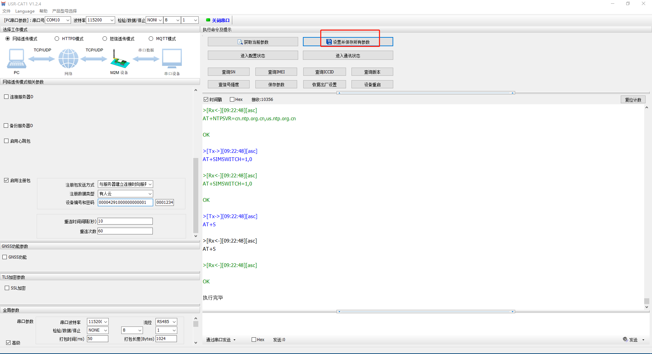
Task: Open the Language menu
Action: click(x=25, y=11)
